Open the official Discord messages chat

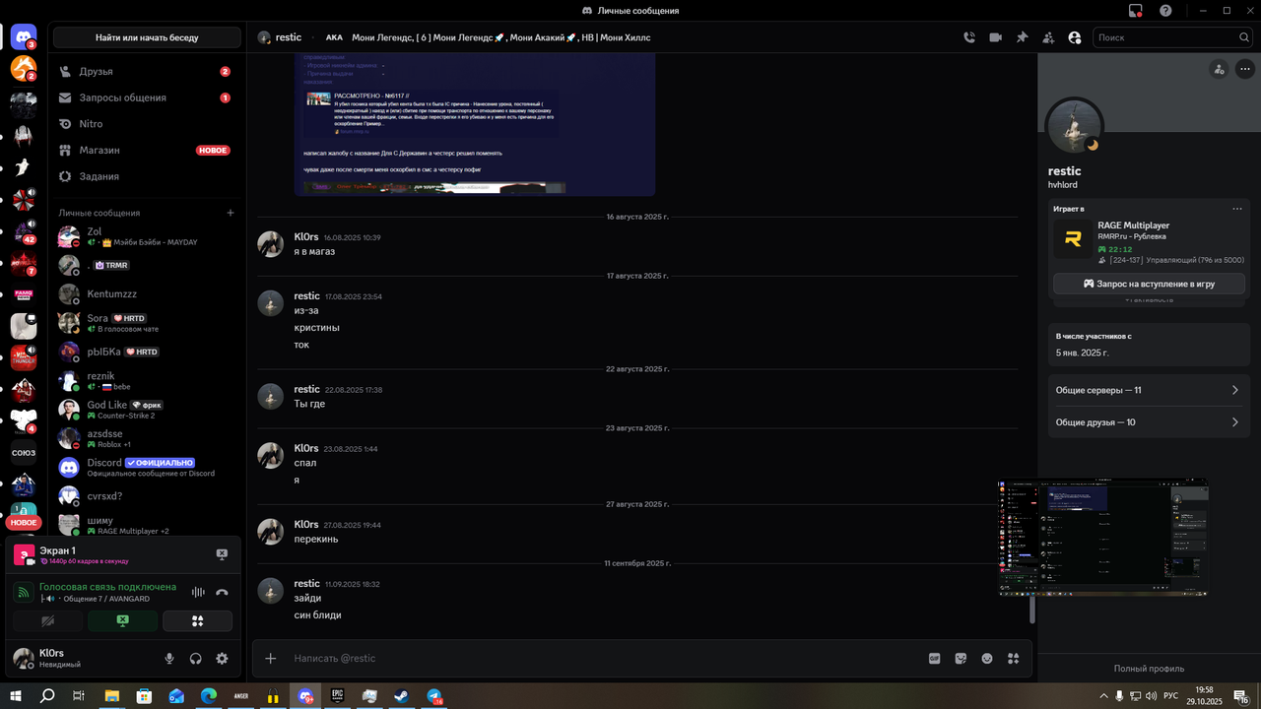(x=147, y=468)
